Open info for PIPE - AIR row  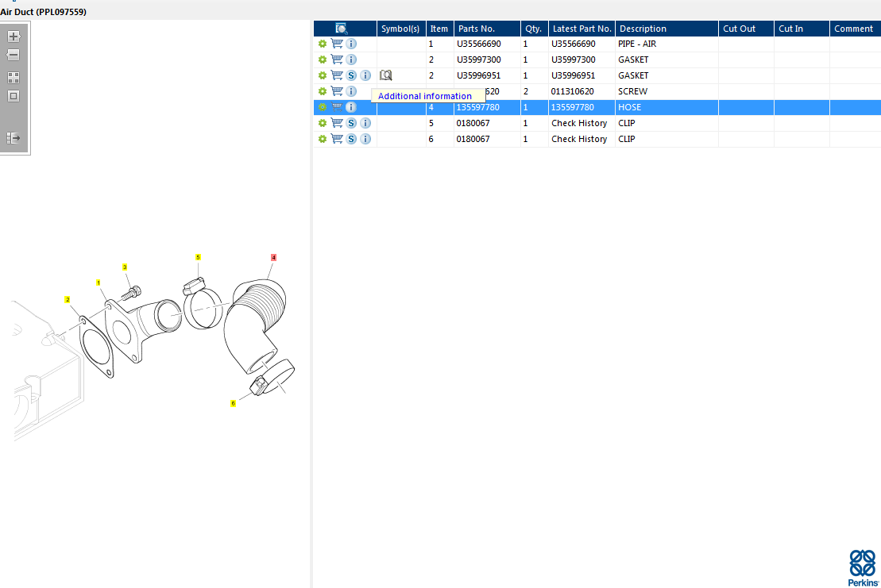351,44
